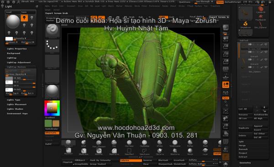Choose the Inflat brush icon
This screenshot has height=167, width=274.
[x=84, y=143]
